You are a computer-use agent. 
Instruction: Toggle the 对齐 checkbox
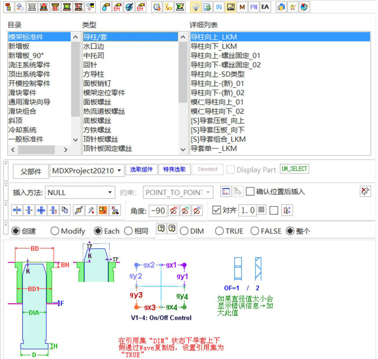click(216, 210)
